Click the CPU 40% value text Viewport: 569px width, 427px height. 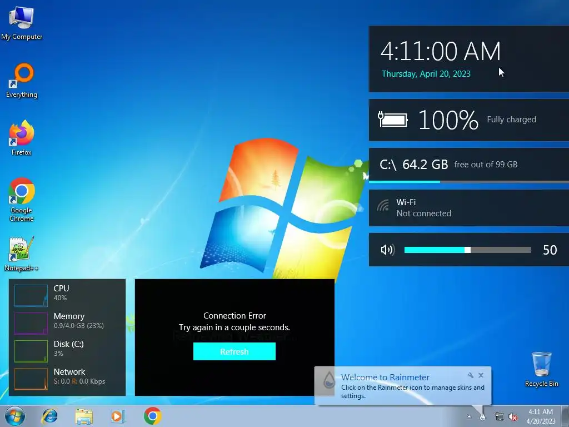(x=60, y=298)
